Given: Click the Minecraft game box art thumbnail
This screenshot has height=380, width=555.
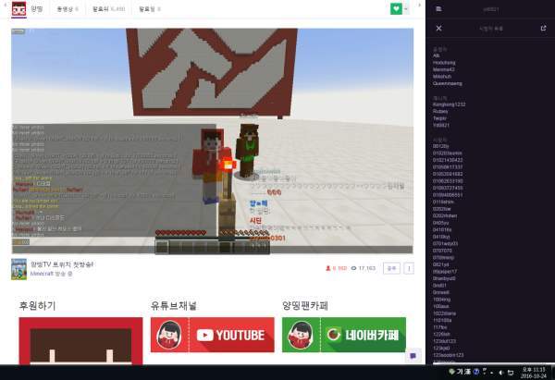Looking at the screenshot, I should 18,269.
